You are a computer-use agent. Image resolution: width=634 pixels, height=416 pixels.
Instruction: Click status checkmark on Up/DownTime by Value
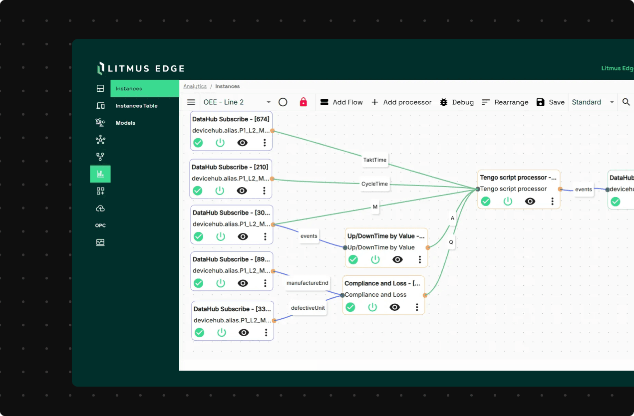(x=353, y=259)
